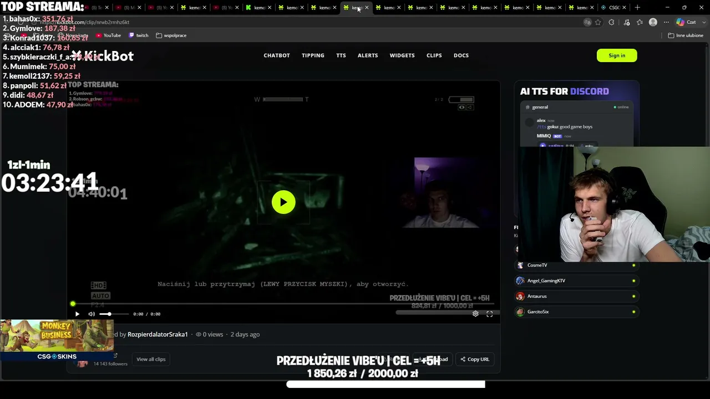Open the Inne ulubione bookmarks folder
This screenshot has height=399, width=710.
tap(686, 35)
